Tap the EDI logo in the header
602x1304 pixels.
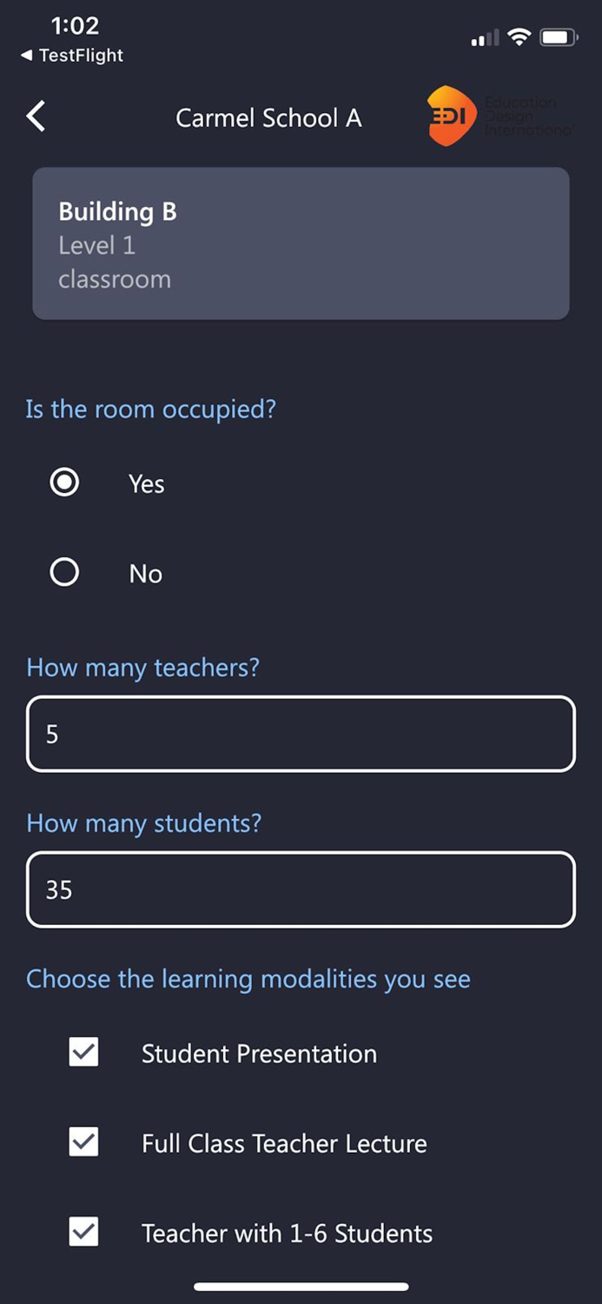coord(448,116)
